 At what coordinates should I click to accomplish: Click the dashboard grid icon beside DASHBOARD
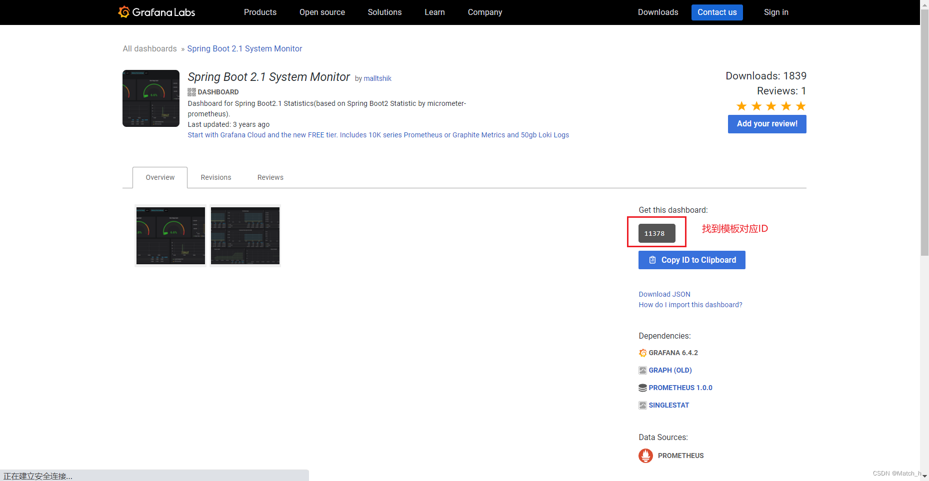coord(191,92)
